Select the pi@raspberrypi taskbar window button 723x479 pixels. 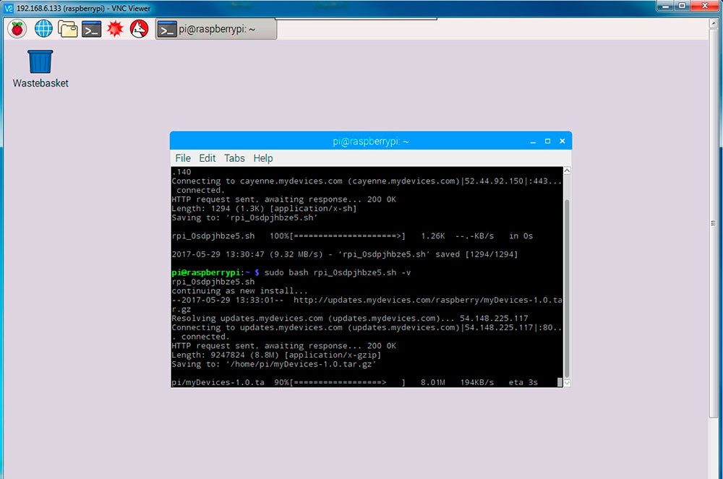tap(215, 29)
